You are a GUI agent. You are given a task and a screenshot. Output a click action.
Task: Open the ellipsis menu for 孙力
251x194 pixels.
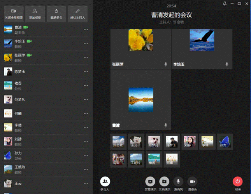coord(86,156)
